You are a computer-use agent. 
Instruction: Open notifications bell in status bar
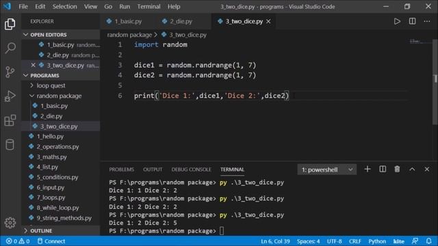[x=429, y=241]
